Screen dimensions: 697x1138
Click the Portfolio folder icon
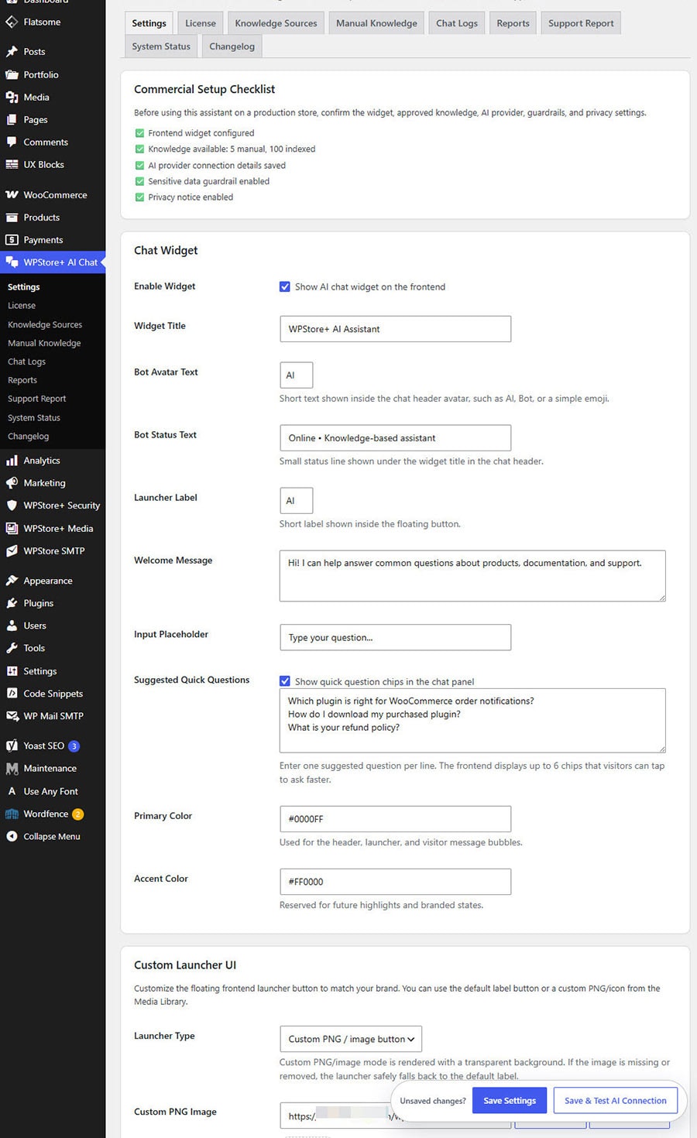(x=12, y=75)
